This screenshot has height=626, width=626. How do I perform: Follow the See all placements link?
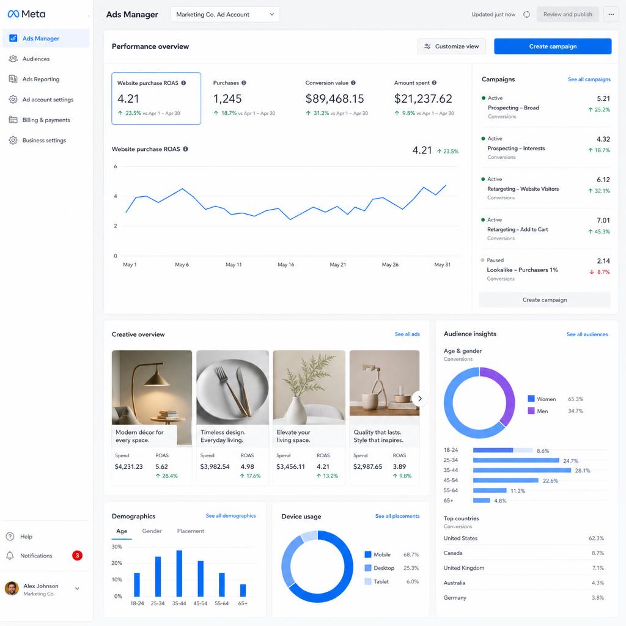click(397, 516)
